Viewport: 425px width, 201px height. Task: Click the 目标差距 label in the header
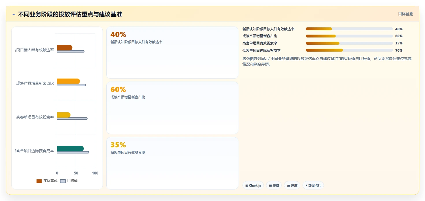tap(406, 14)
